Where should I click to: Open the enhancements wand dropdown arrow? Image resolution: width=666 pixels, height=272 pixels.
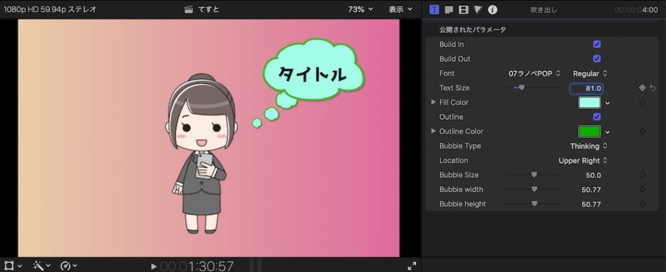click(x=47, y=267)
